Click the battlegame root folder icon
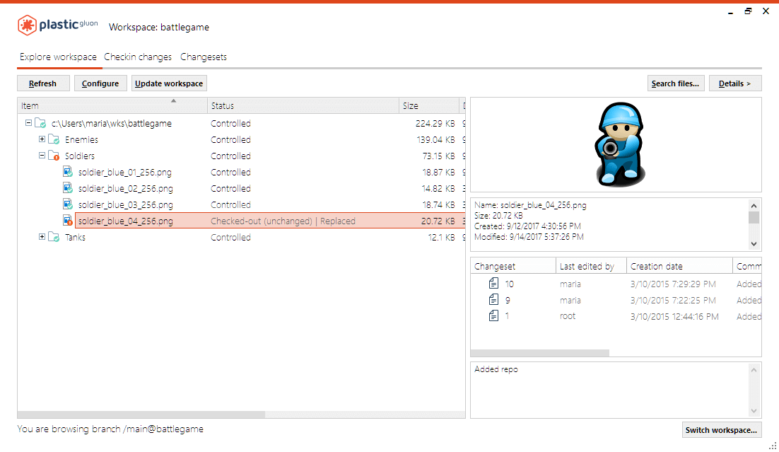The width and height of the screenshot is (779, 452). pyautogui.click(x=40, y=123)
